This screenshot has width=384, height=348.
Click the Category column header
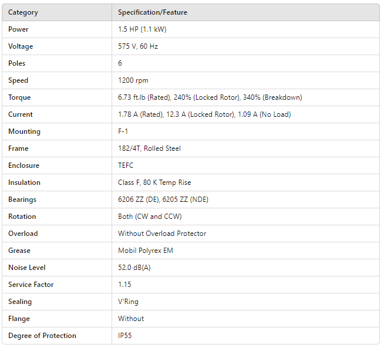[23, 12]
